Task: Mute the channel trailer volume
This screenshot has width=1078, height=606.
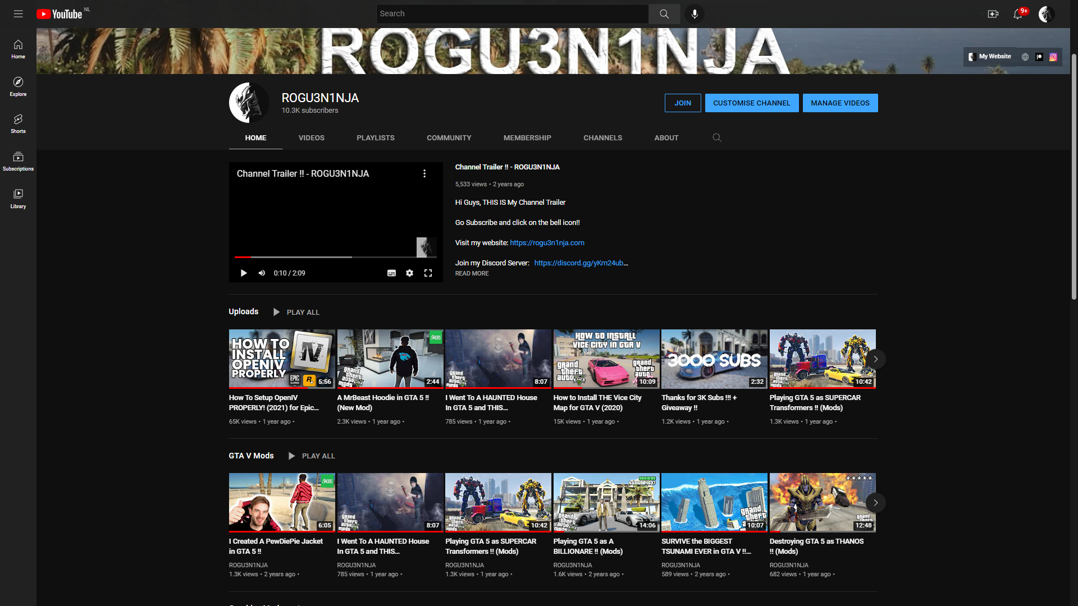Action: pos(262,273)
